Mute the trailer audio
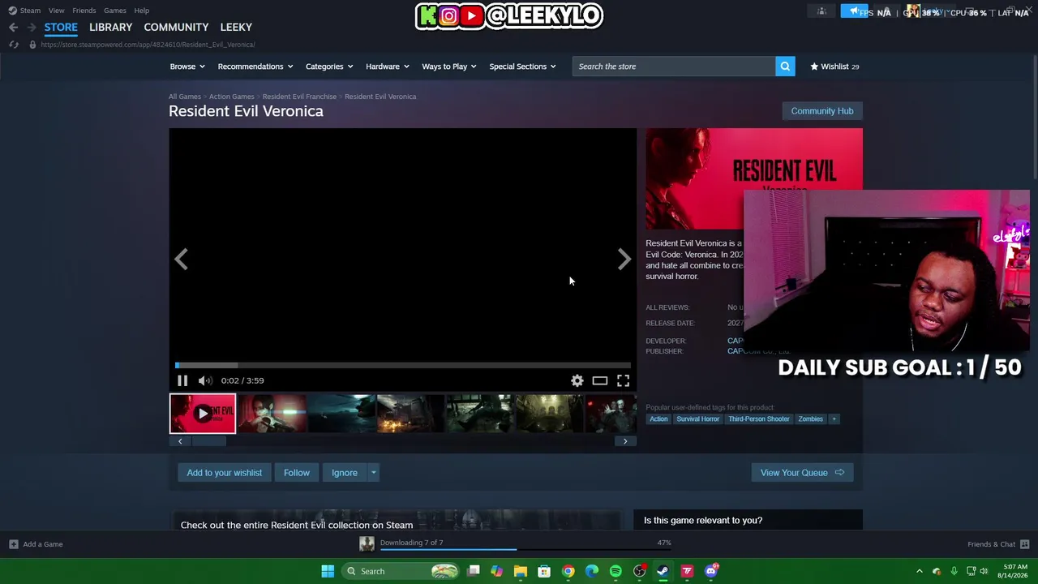 [205, 380]
